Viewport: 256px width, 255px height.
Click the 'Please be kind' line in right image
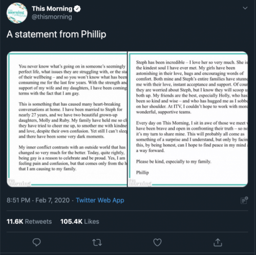[174, 161]
